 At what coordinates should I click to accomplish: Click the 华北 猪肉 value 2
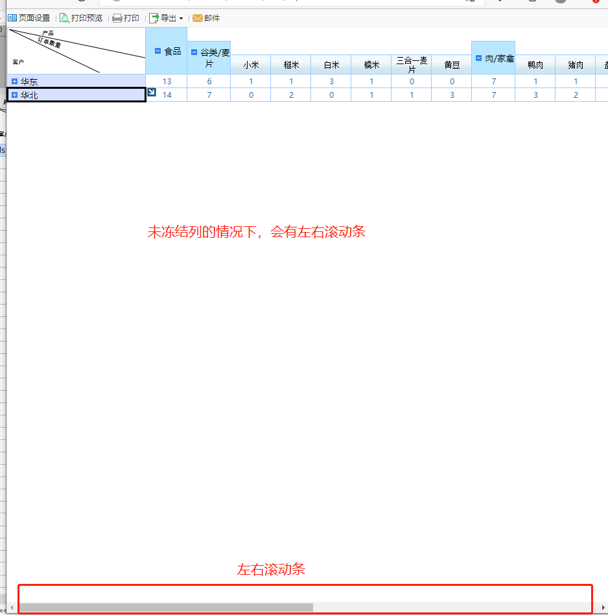pos(576,95)
